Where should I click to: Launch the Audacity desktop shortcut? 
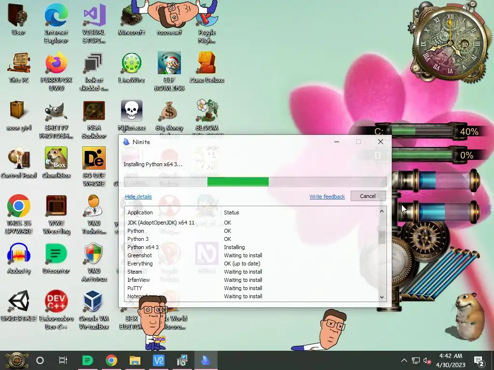pos(19,258)
